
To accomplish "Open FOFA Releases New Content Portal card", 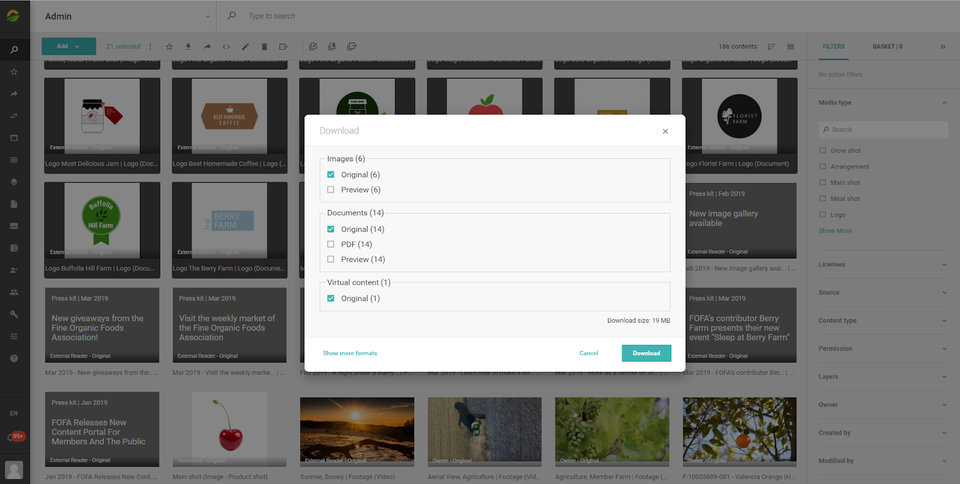I will click(x=102, y=429).
